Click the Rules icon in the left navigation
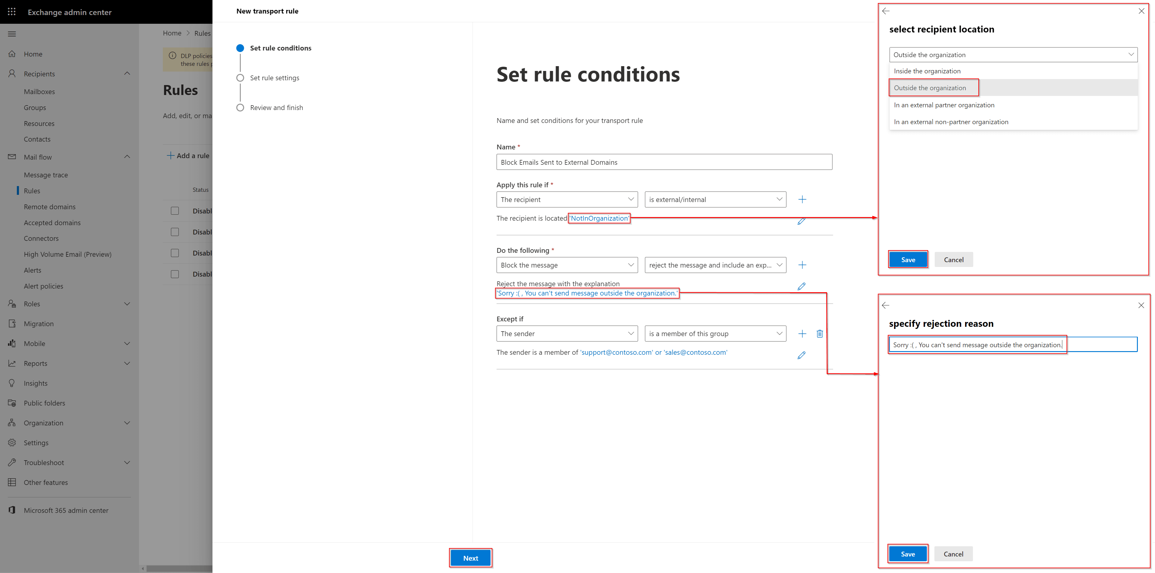This screenshot has width=1155, height=573. tap(32, 190)
